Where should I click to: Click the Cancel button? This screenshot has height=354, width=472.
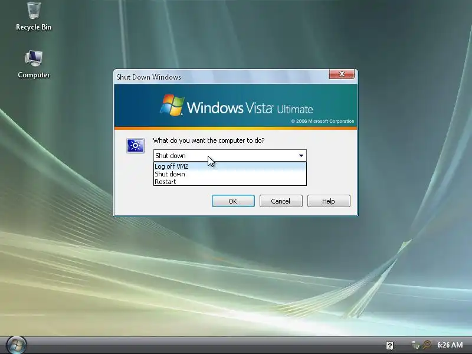(281, 201)
